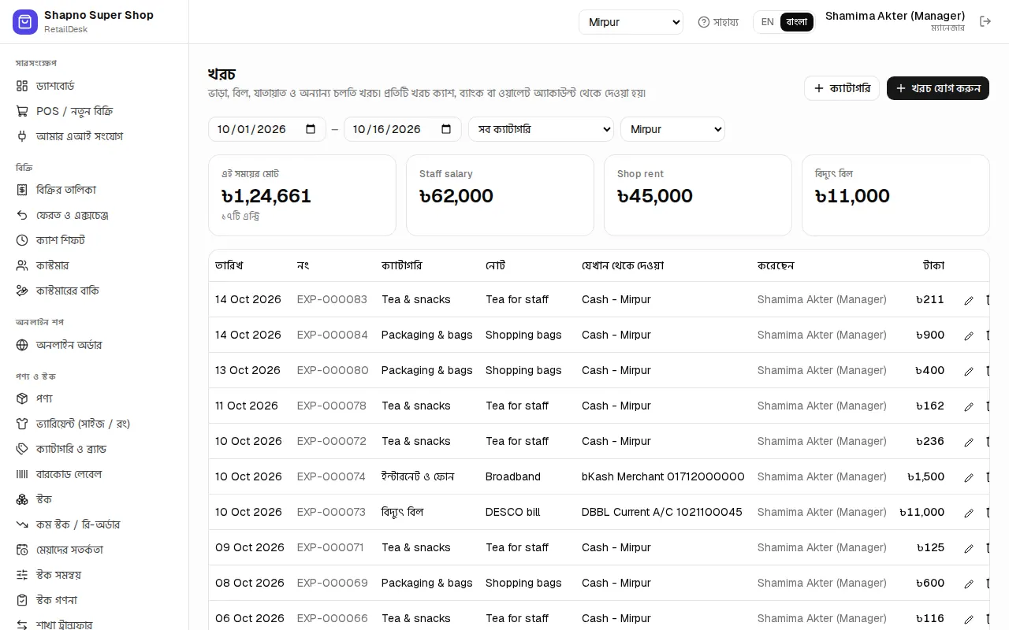Viewport: 1009px width, 630px height.
Task: Click the box icon next to পণ্য
Action: [22, 398]
